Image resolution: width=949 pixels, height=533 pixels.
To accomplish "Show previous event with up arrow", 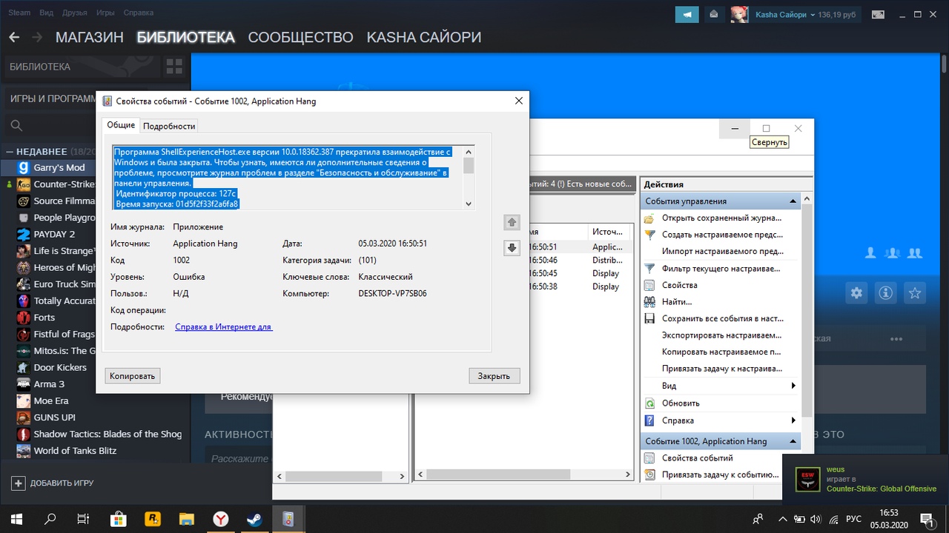I will [512, 223].
